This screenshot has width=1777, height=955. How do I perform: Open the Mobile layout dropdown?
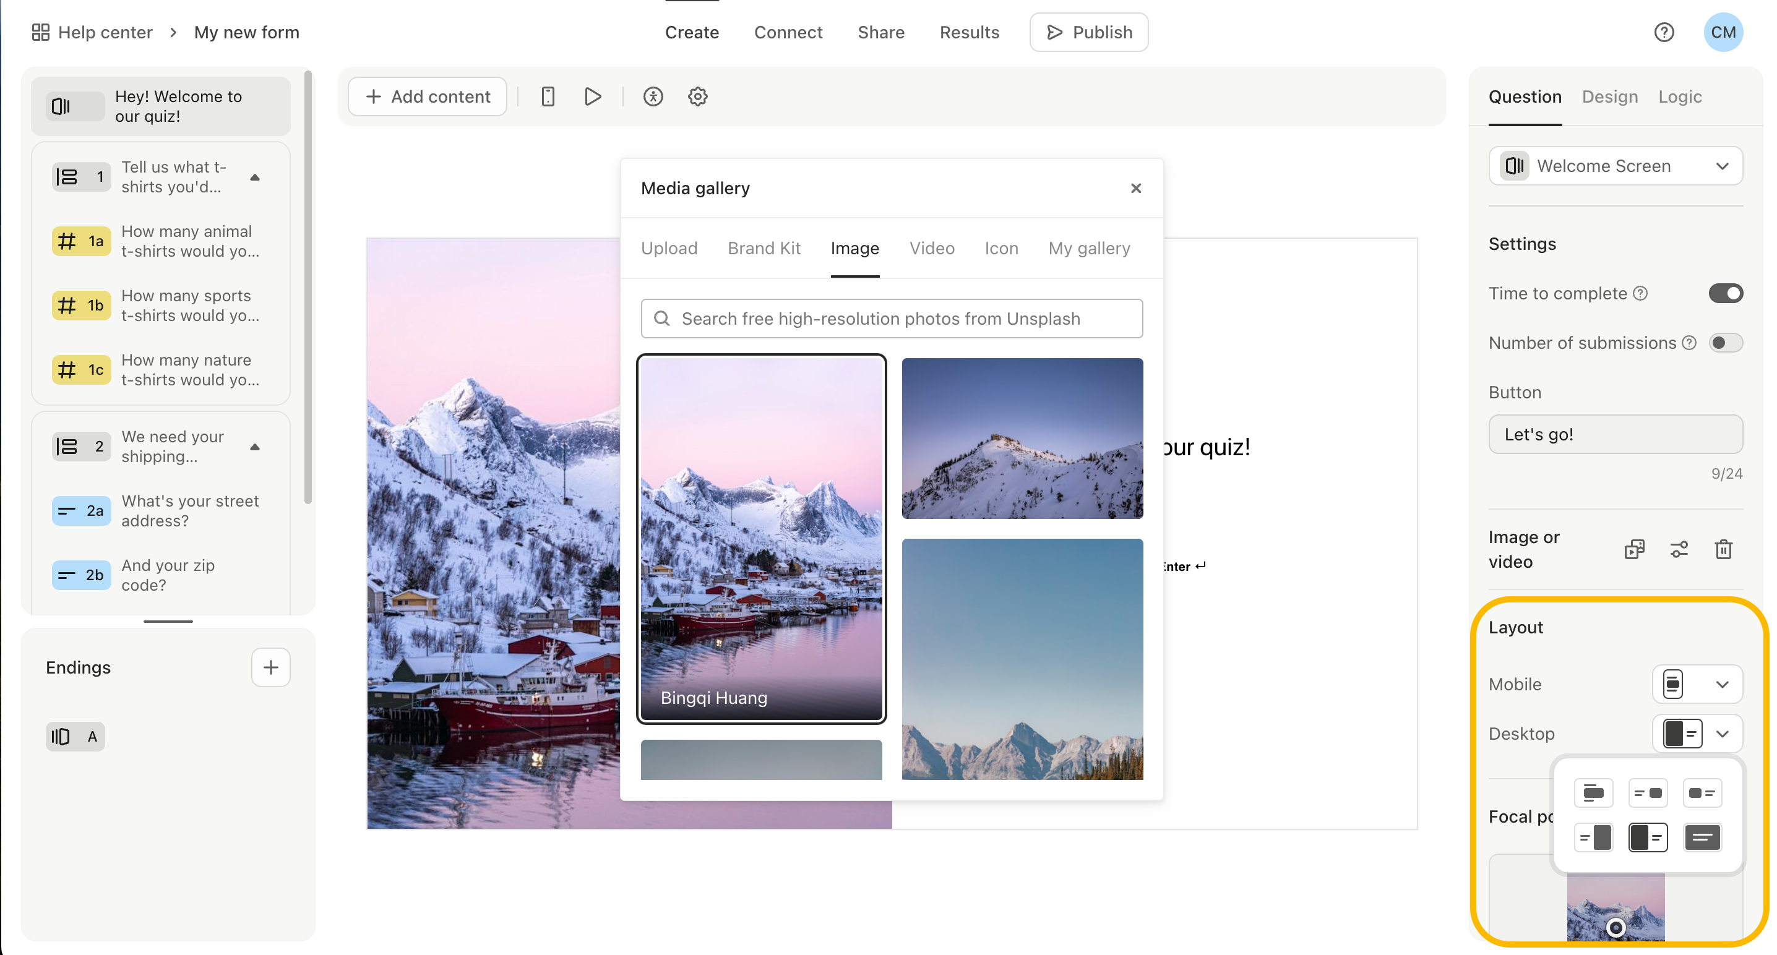click(x=1698, y=685)
